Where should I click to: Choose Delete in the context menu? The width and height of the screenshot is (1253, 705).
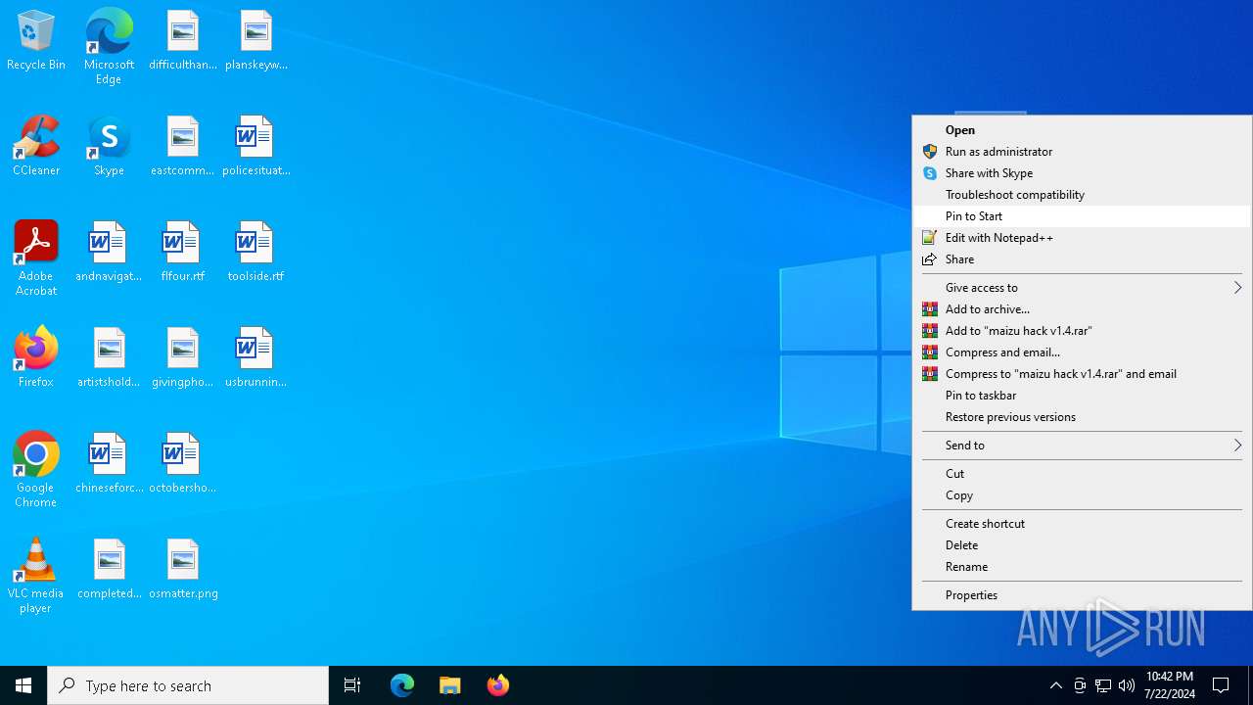1082,545
